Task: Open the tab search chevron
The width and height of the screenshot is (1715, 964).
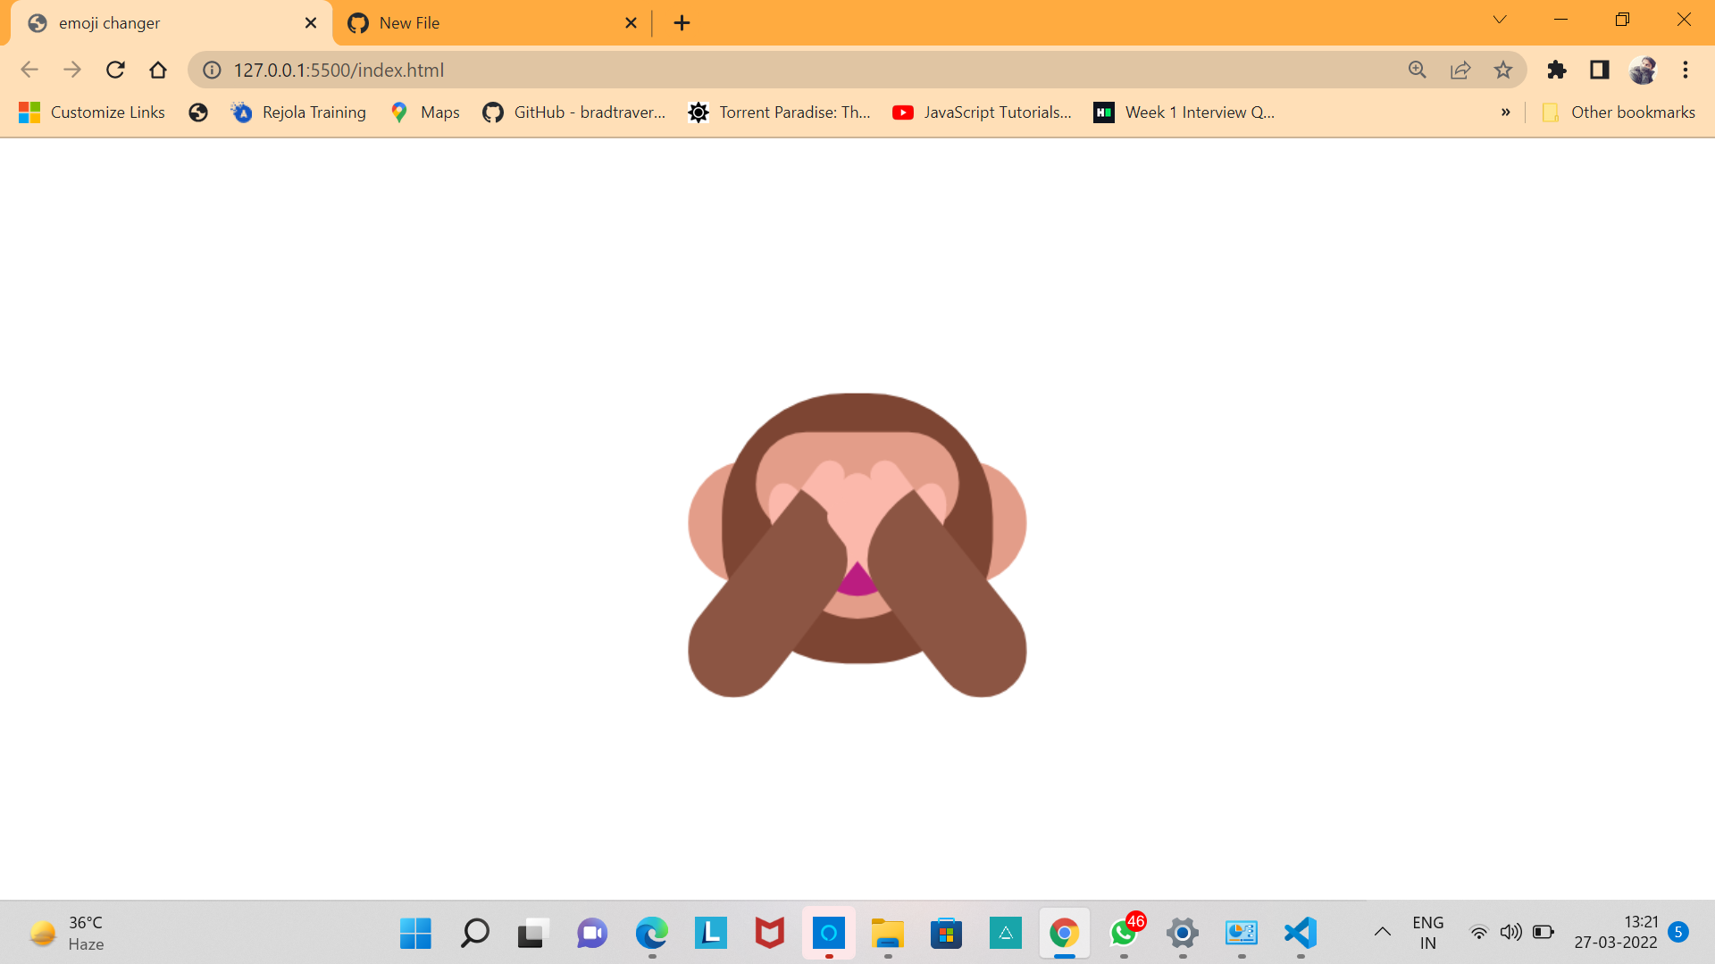Action: (1500, 19)
